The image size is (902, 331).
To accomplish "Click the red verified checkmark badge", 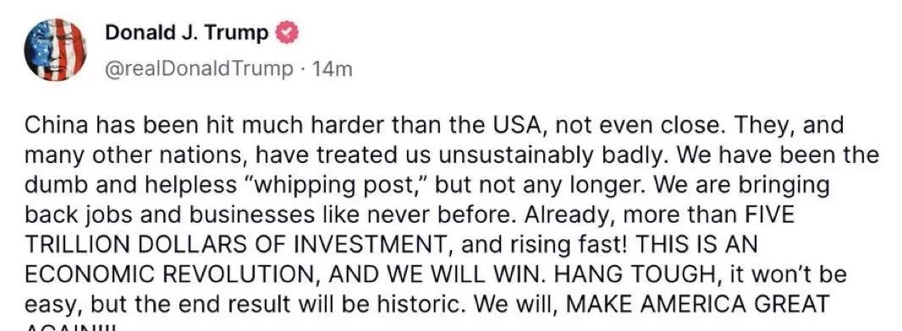I will pos(286,33).
